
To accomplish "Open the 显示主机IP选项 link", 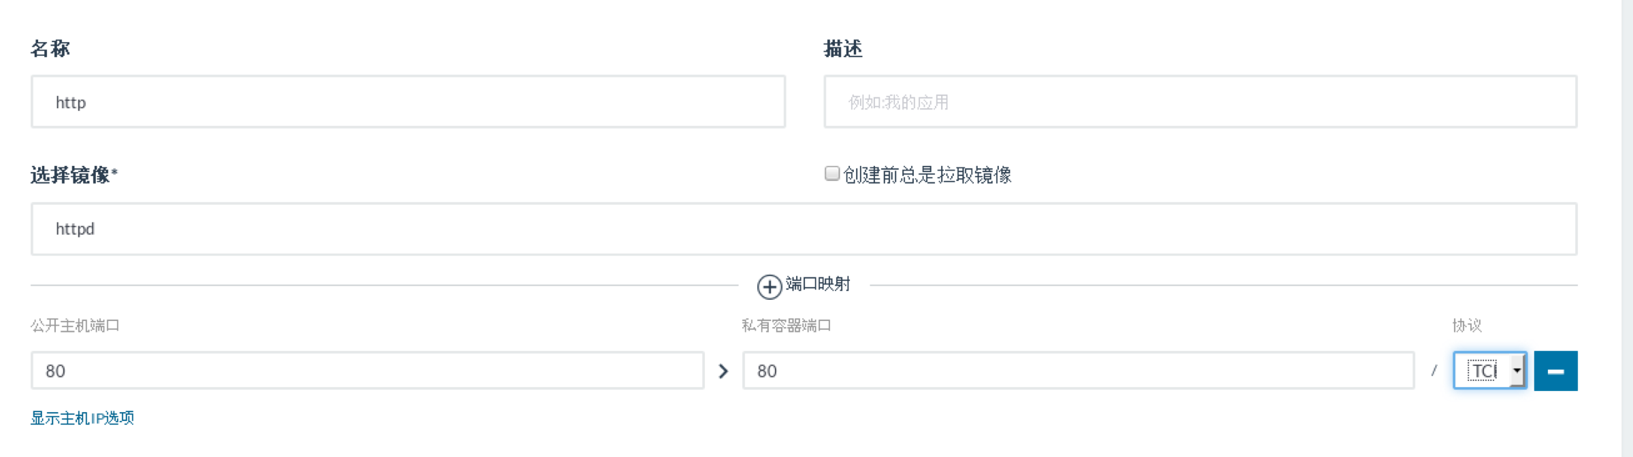I will click(82, 418).
